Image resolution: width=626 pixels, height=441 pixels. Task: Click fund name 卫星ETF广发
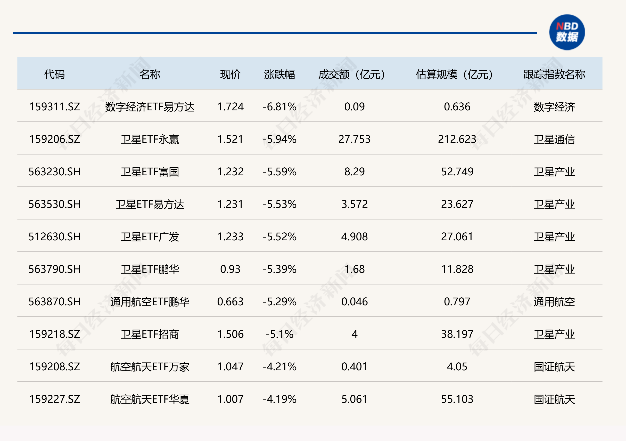click(150, 236)
